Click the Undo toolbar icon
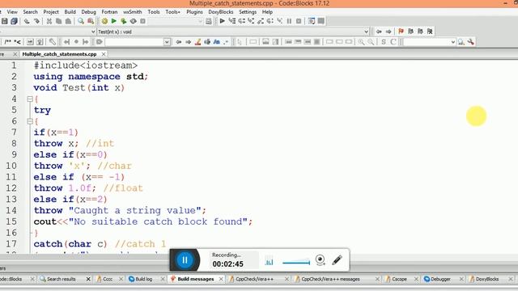This screenshot has height=291, width=518. (27, 21)
